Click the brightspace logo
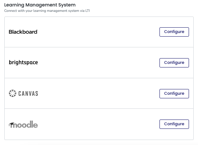 (x=23, y=62)
